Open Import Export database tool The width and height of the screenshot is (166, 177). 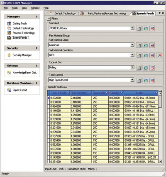click(17, 90)
